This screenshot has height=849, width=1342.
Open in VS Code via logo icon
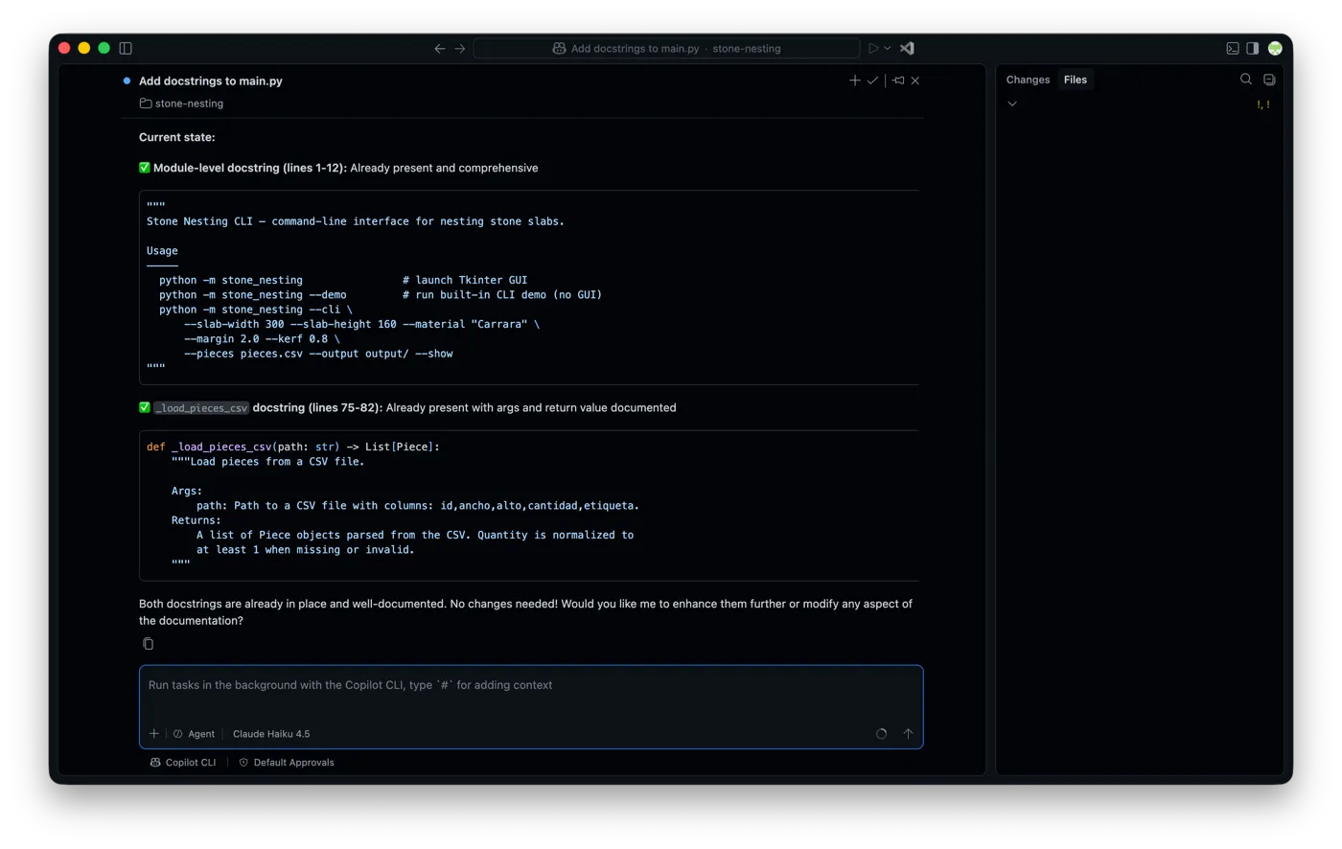click(x=907, y=48)
